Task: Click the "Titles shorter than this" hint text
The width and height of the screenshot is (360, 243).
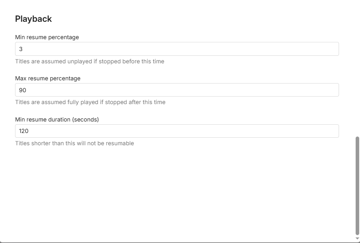Action: tap(74, 143)
